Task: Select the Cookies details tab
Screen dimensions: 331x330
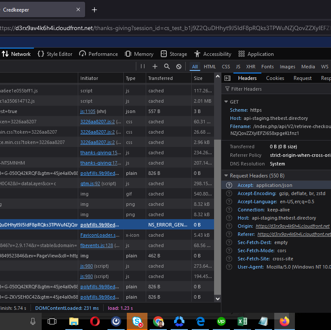Action: (x=275, y=78)
